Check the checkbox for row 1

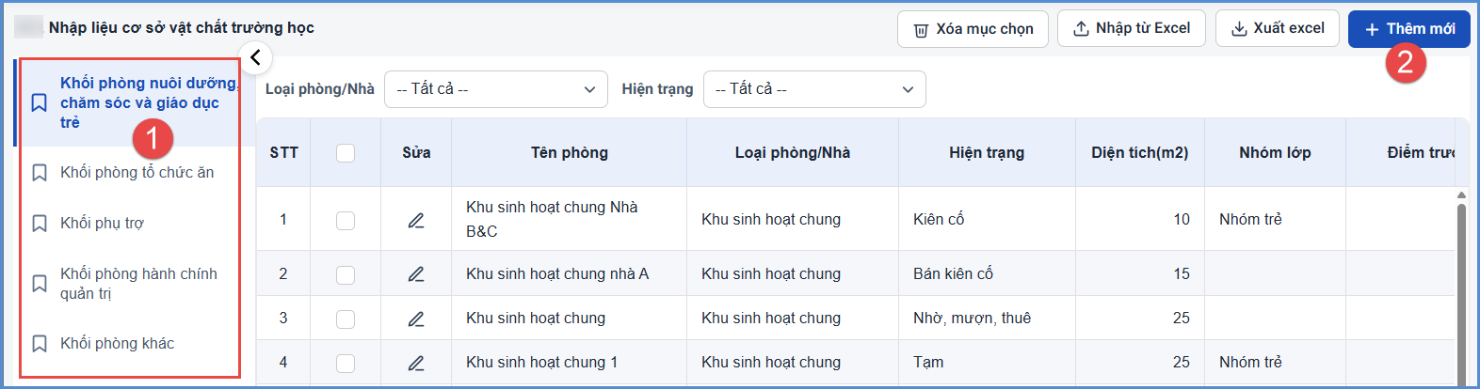point(346,220)
